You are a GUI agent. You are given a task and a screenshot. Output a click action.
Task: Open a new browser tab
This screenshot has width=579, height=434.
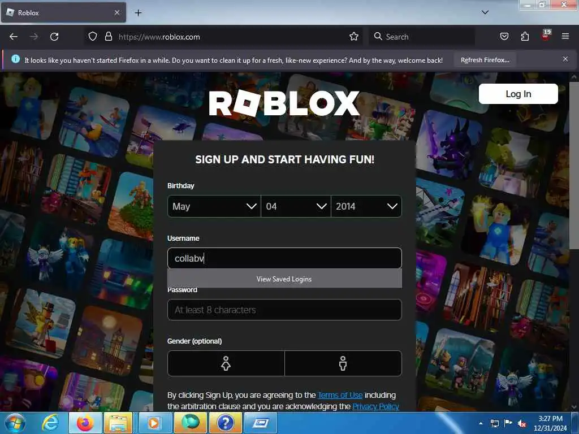(x=138, y=13)
